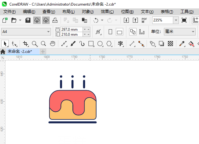Click the 235% zoom level field

pos(163,20)
